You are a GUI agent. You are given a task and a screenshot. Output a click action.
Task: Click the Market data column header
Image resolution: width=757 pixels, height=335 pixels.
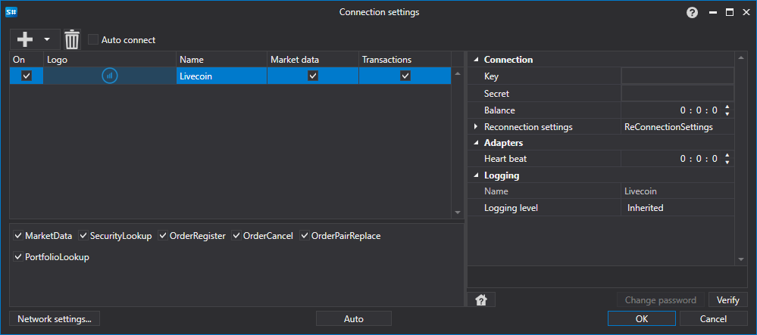coord(313,60)
